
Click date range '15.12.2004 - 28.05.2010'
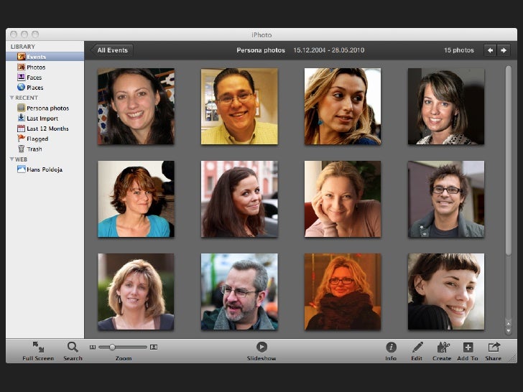[329, 50]
